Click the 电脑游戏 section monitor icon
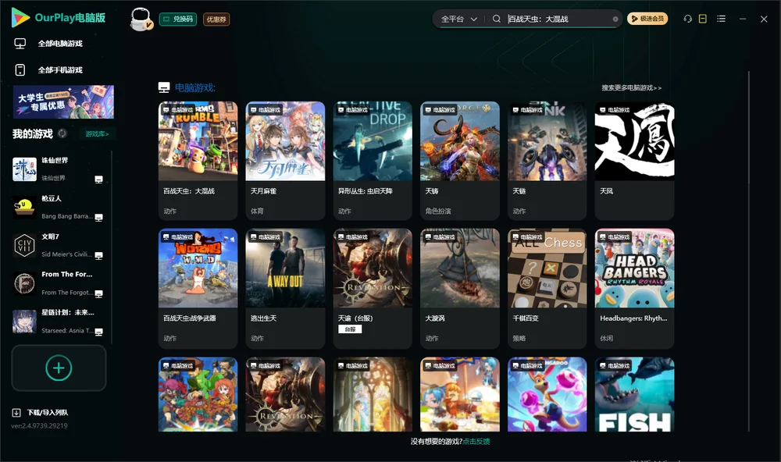The height and width of the screenshot is (462, 781). (x=164, y=87)
